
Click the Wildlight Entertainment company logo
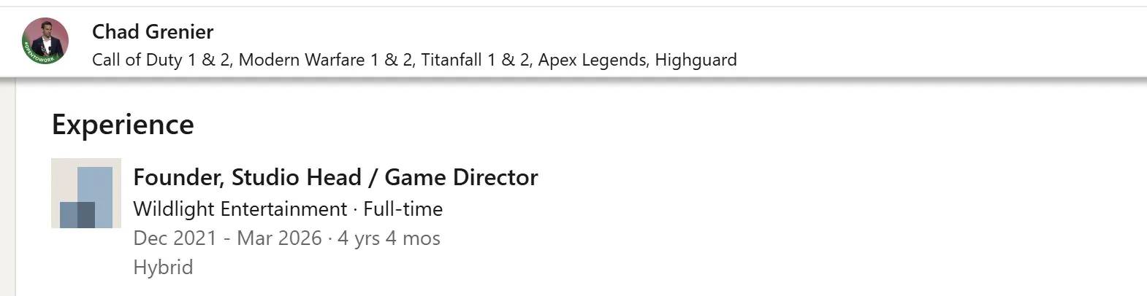(x=86, y=193)
